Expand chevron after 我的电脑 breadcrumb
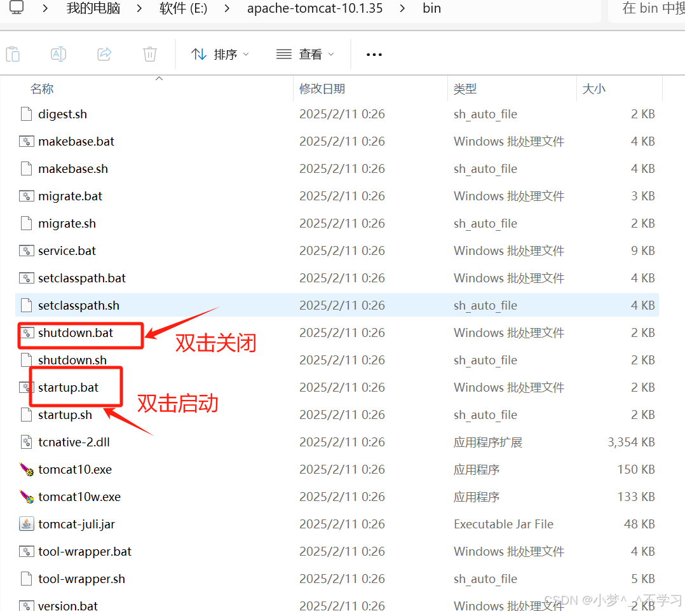 (x=139, y=8)
